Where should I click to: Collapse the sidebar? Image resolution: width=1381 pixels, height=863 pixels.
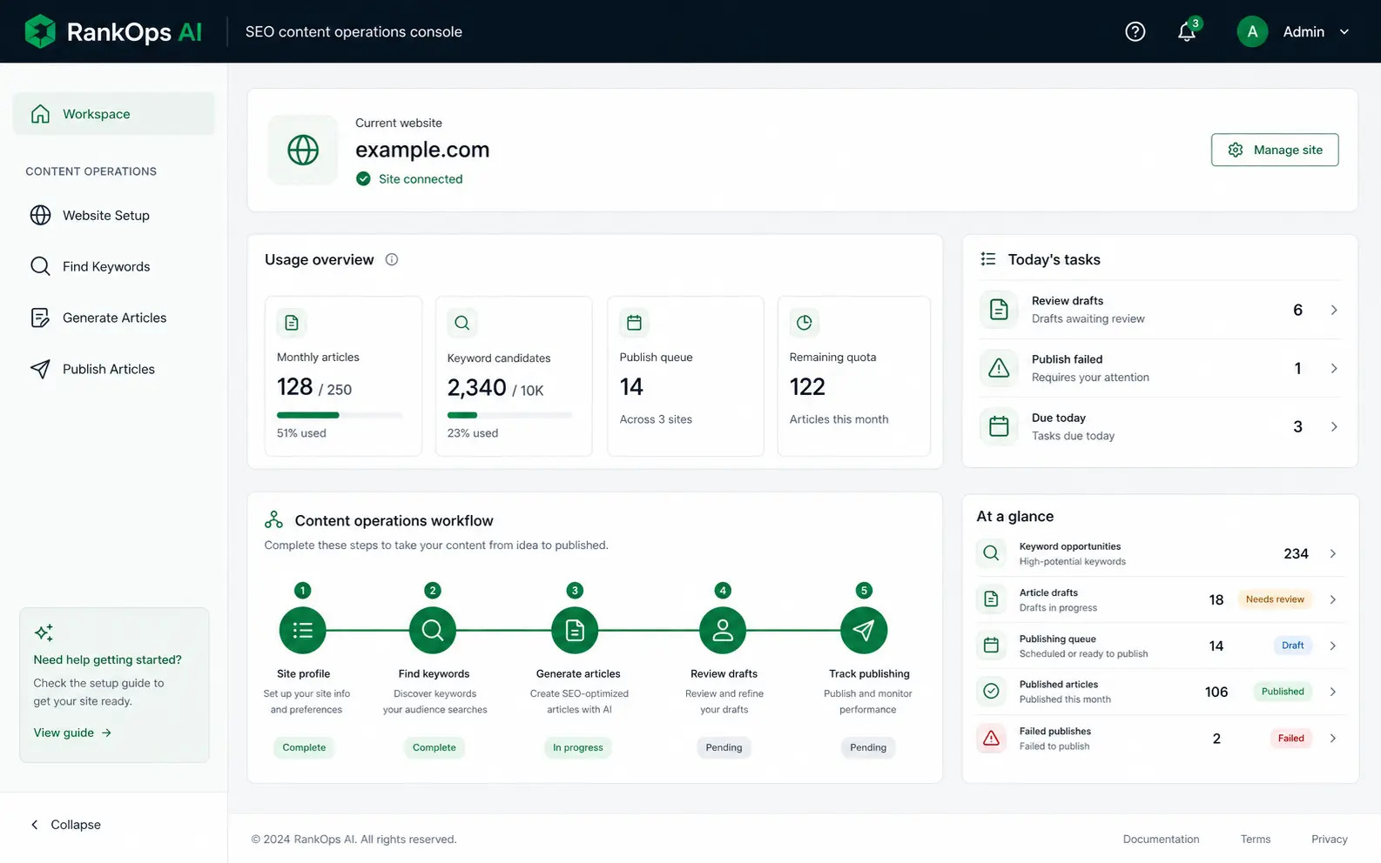click(x=66, y=825)
